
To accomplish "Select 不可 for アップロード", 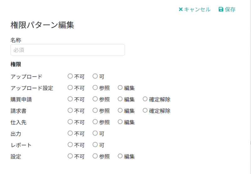I will click(70, 76).
